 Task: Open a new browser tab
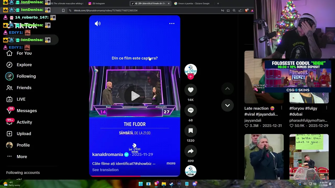point(218,3)
